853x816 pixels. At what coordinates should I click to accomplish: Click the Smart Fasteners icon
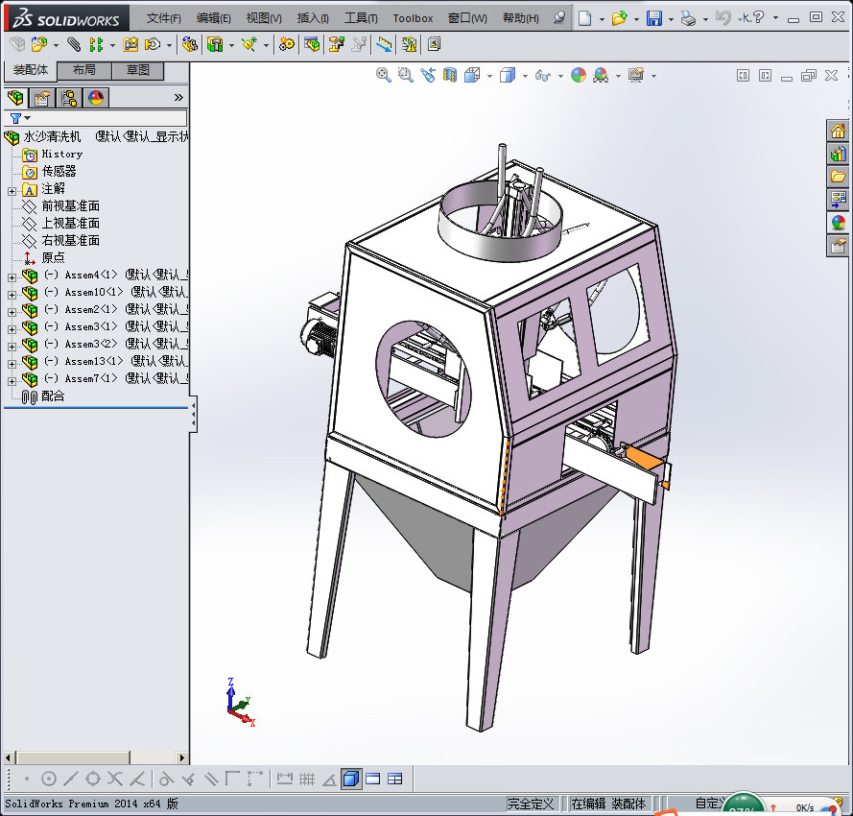pyautogui.click(x=130, y=44)
